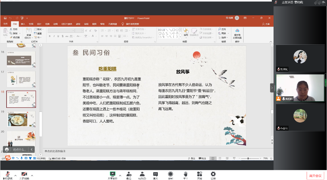Click the share screen icon
327x180 pixels.
(112, 174)
